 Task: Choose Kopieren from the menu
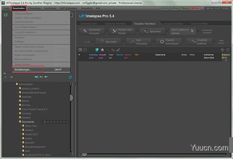click(x=41, y=37)
